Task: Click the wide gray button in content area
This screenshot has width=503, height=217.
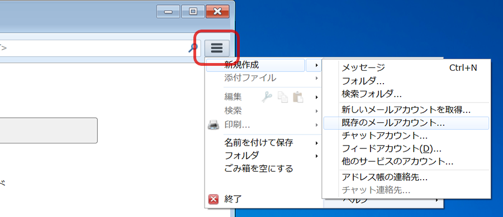Action: [x=48, y=131]
